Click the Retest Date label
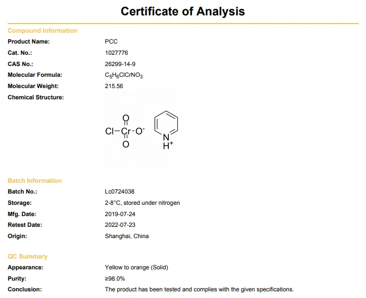The height and width of the screenshot is (298, 366). pos(25,225)
